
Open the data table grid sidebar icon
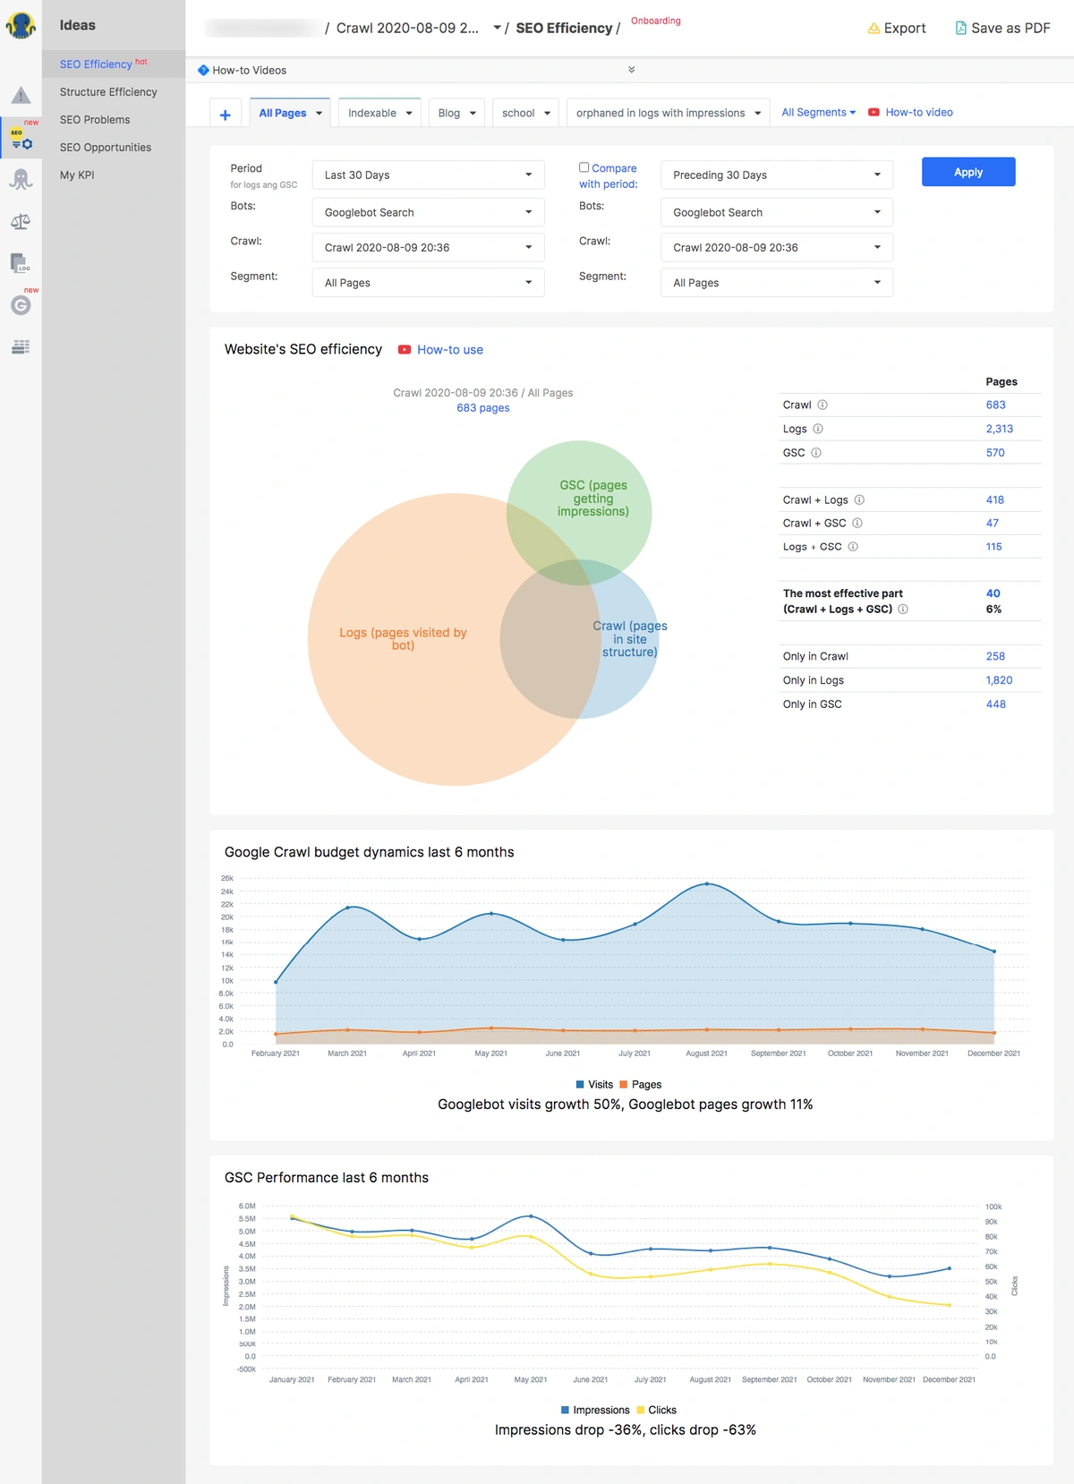click(21, 347)
